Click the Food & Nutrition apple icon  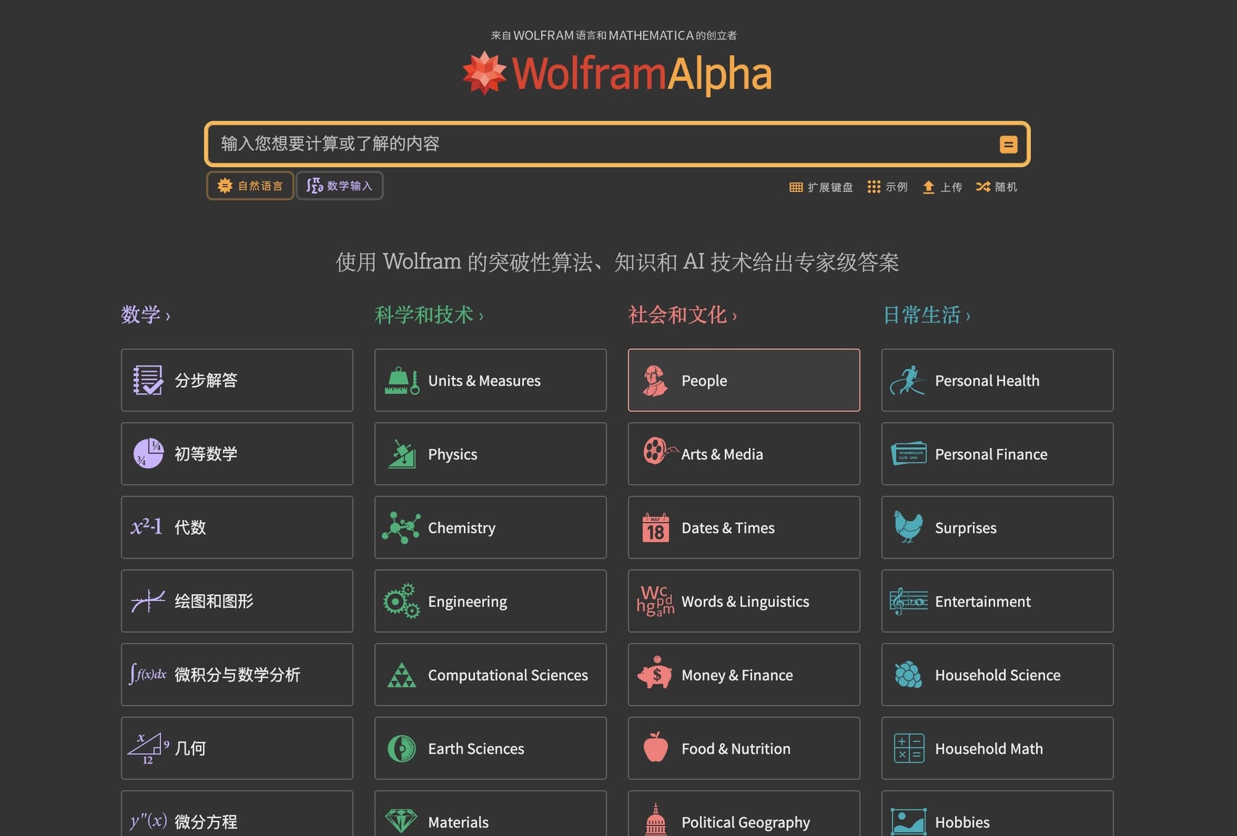click(656, 747)
